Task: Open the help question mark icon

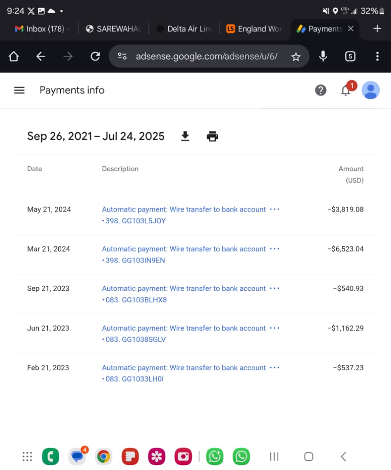Action: coord(321,90)
